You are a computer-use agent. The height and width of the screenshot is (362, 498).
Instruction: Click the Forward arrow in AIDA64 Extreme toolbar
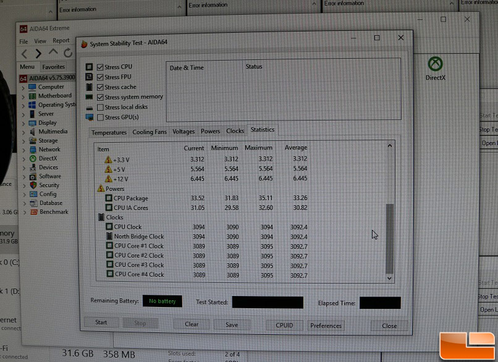[x=38, y=53]
